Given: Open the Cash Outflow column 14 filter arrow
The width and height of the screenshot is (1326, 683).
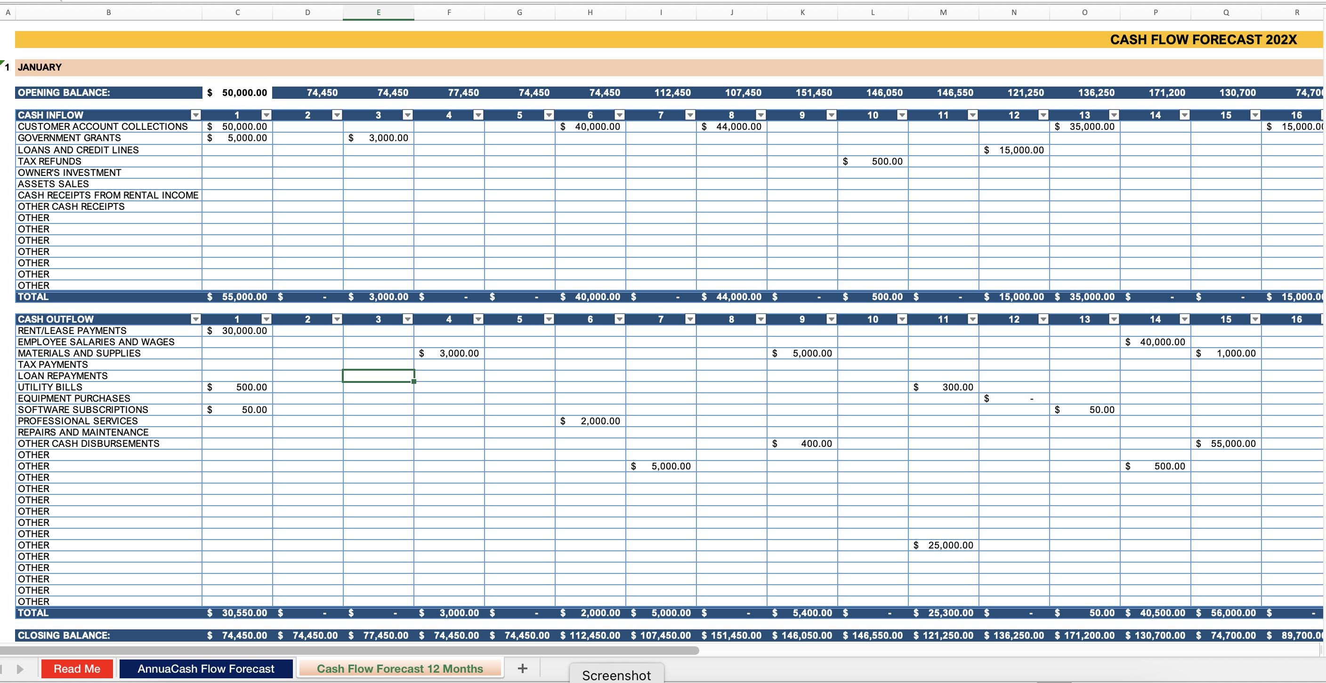Looking at the screenshot, I should 1184,319.
